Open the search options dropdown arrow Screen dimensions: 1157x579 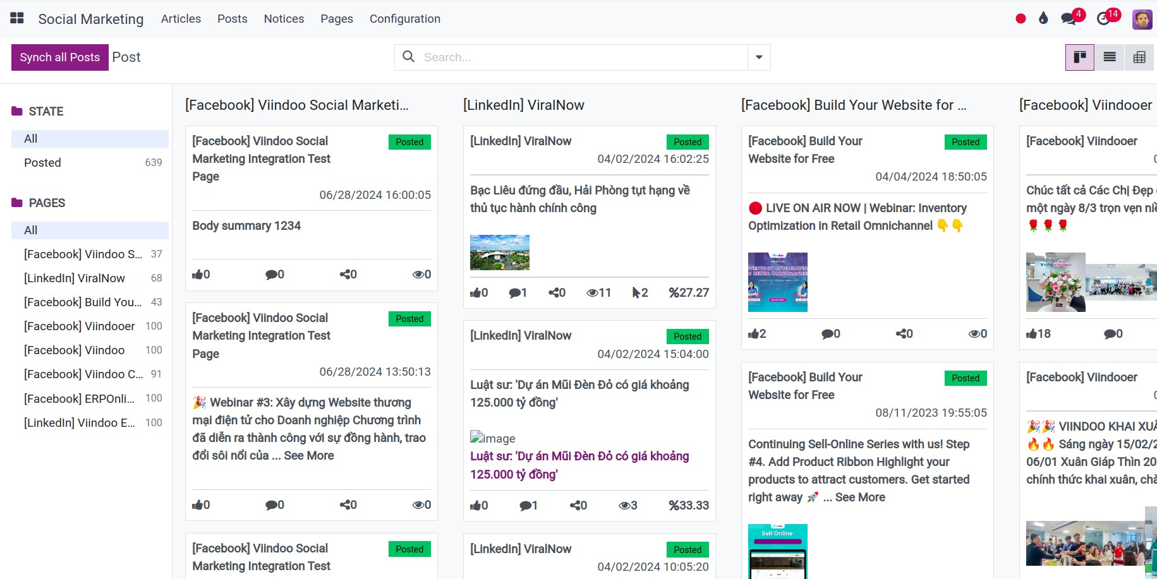click(759, 57)
